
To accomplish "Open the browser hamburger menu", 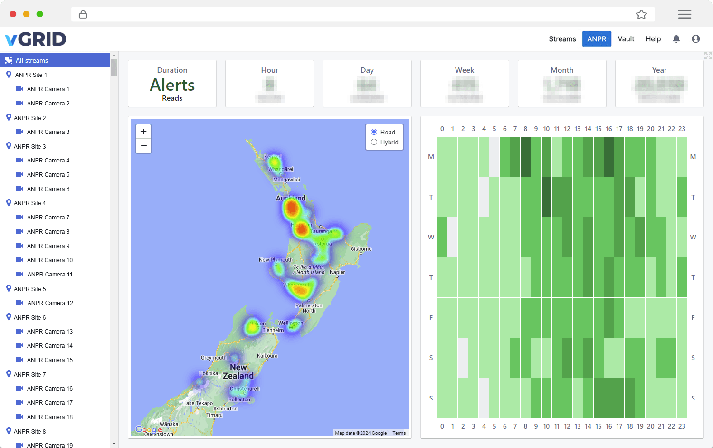I will [684, 14].
